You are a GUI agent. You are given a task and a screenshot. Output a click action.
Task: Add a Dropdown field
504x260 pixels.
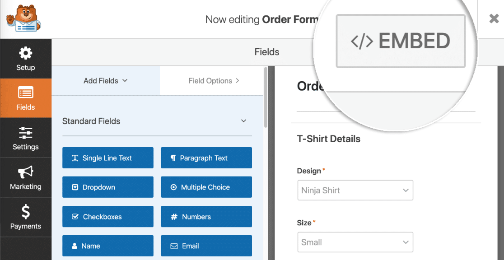[x=107, y=187]
